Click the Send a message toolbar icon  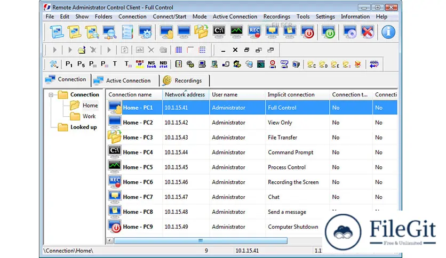pos(290,32)
